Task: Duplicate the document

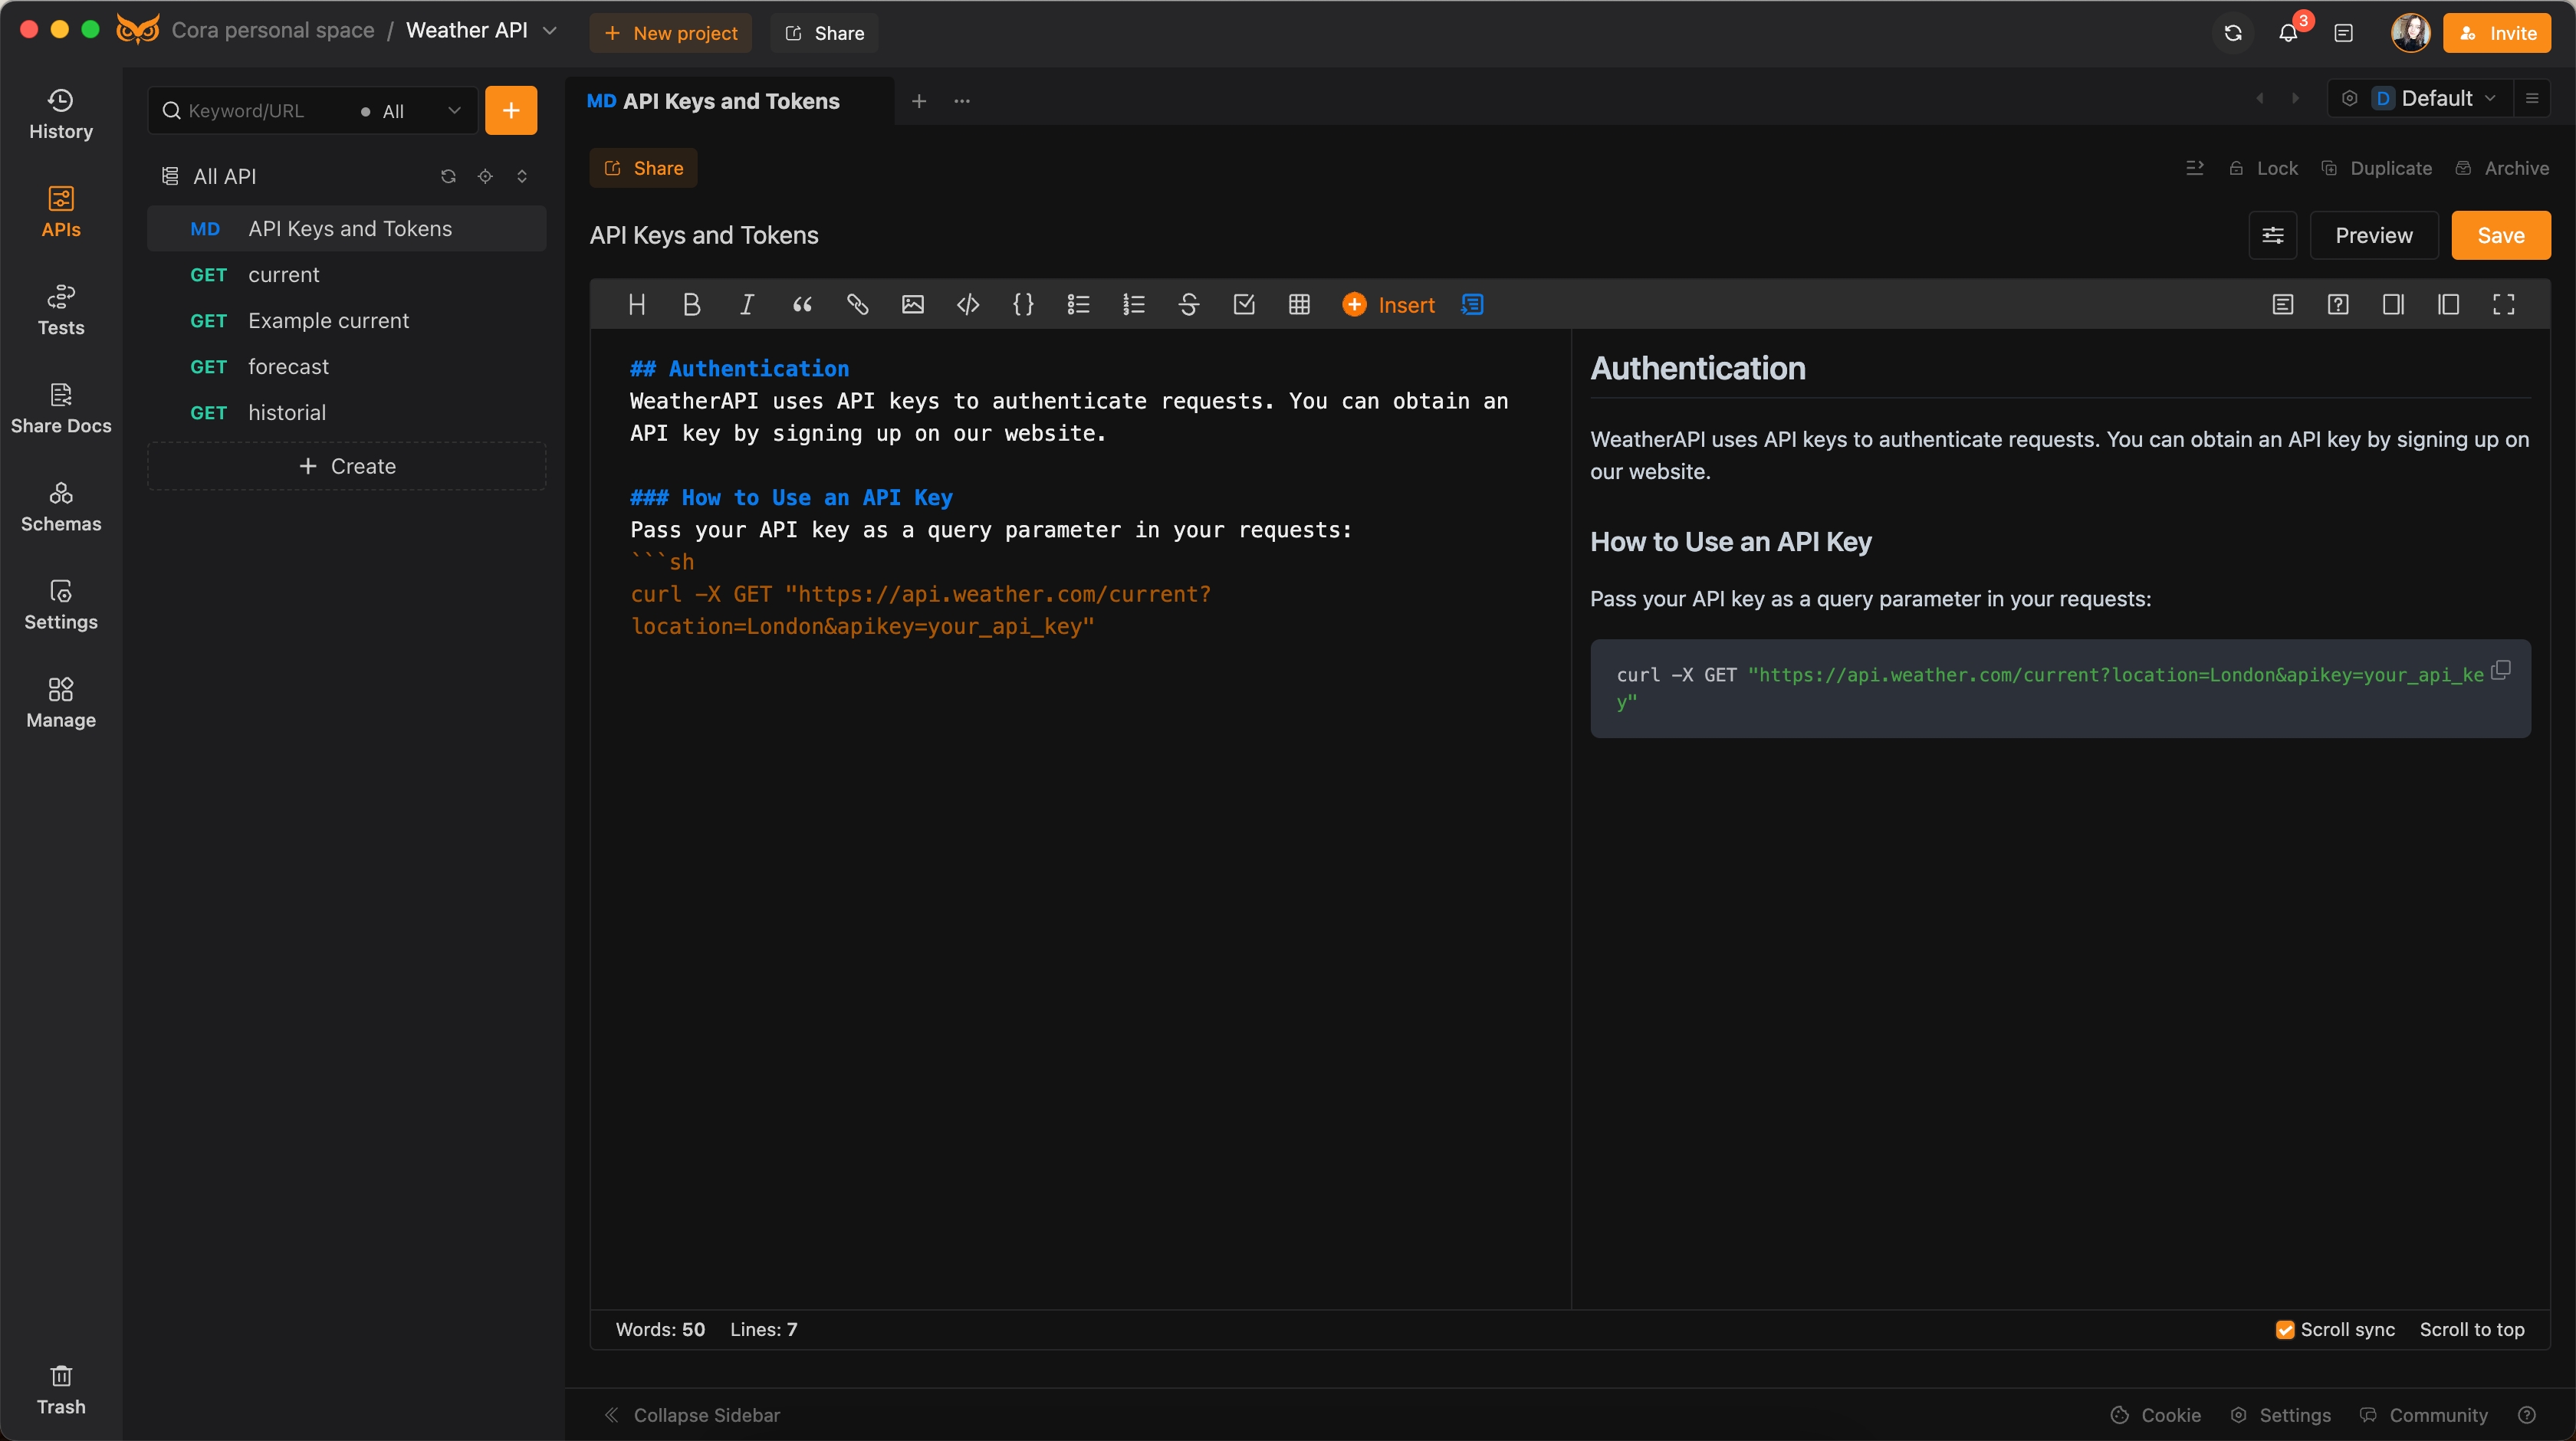Action: 2377,168
